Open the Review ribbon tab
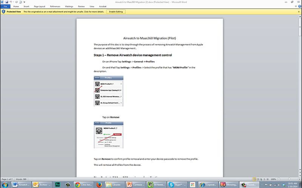302x188 pixels. click(x=81, y=6)
